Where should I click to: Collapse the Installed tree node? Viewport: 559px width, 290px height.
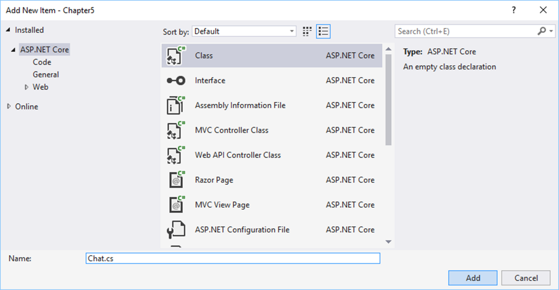tap(9, 30)
